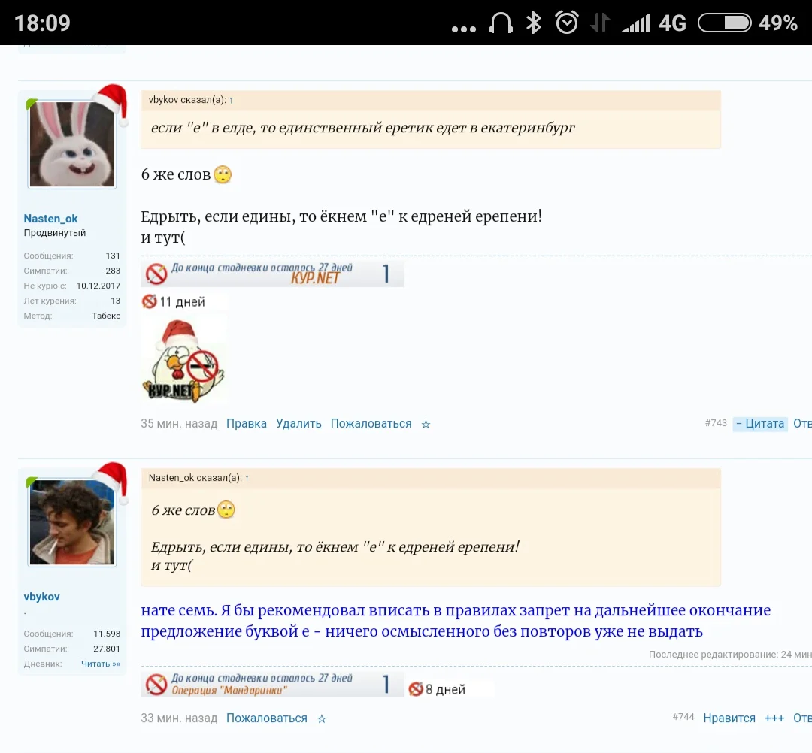
Task: Jump to vbykov's quoted post arrow
Action: (x=231, y=101)
